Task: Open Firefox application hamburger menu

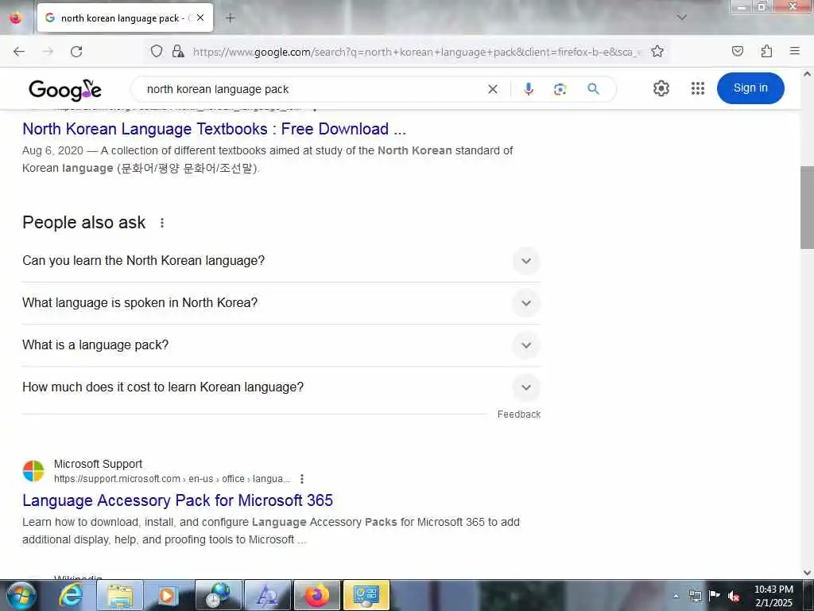Action: click(x=795, y=51)
